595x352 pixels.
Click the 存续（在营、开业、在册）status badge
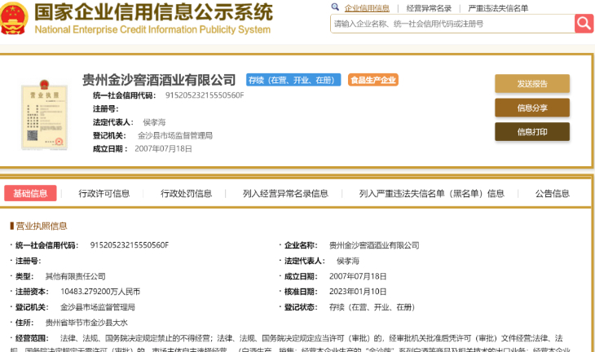293,80
